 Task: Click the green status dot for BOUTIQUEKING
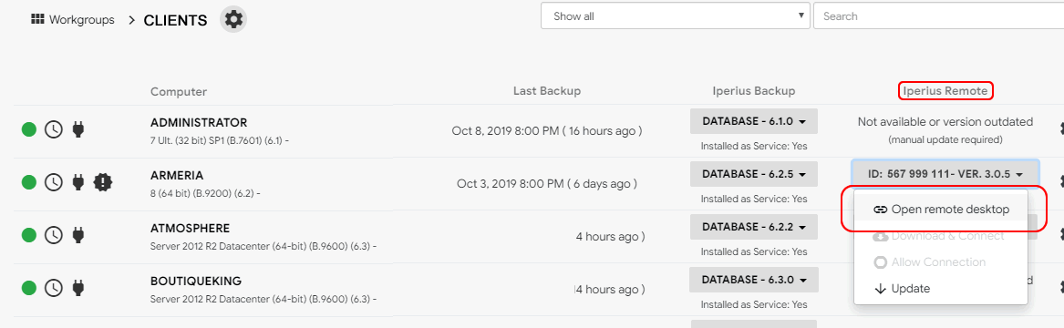[29, 288]
